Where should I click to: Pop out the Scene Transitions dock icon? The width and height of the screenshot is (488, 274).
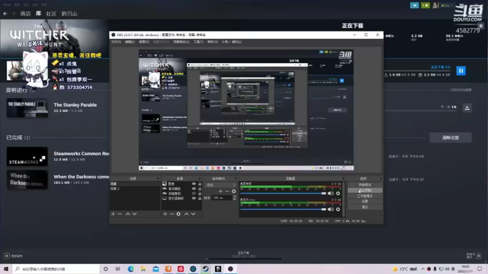235,178
